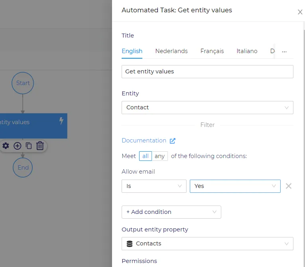Viewport: 305px width, 267px height.
Task: Open the 'Is' operator dropdown
Action: (154, 186)
